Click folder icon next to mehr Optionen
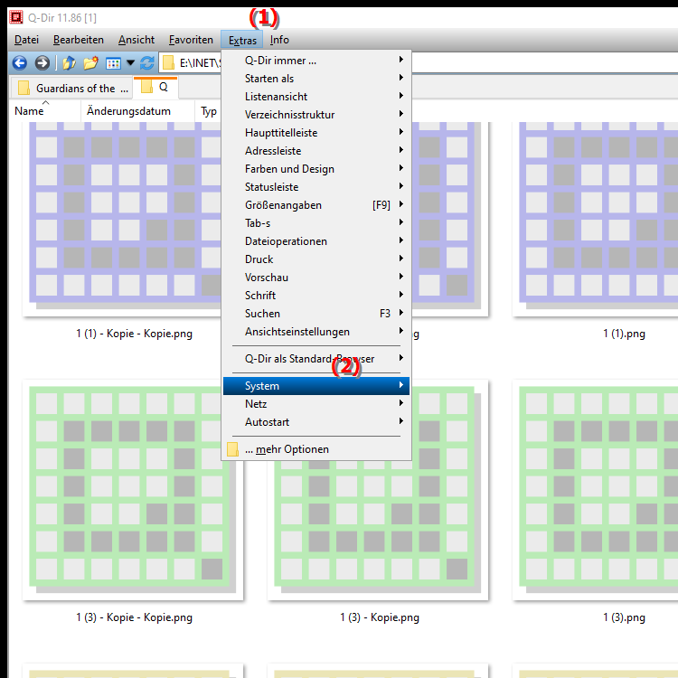 [x=232, y=449]
